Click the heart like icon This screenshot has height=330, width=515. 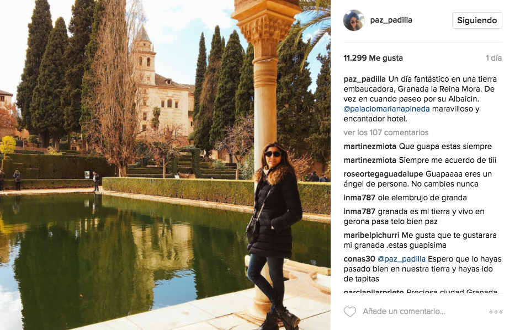point(350,311)
